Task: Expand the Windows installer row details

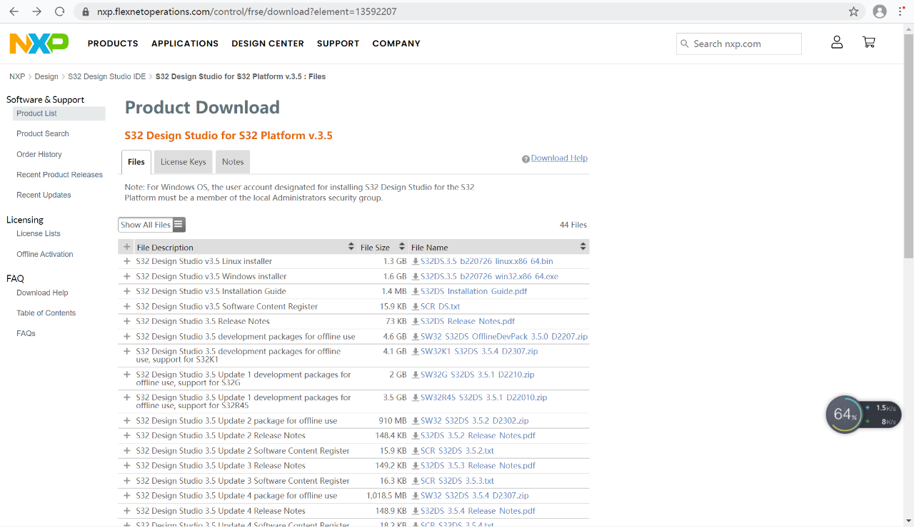Action: pos(127,276)
